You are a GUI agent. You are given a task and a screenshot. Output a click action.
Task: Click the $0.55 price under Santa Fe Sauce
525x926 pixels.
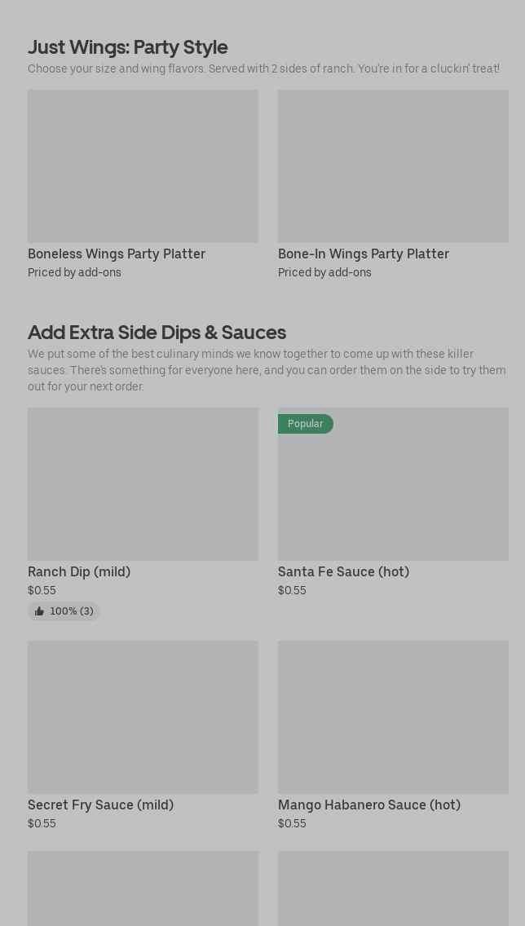tap(292, 590)
